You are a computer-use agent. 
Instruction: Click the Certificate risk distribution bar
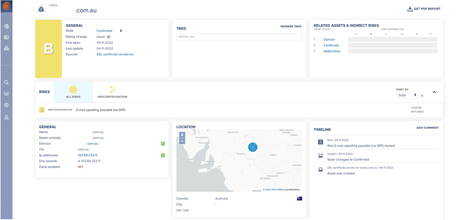(x=393, y=45)
